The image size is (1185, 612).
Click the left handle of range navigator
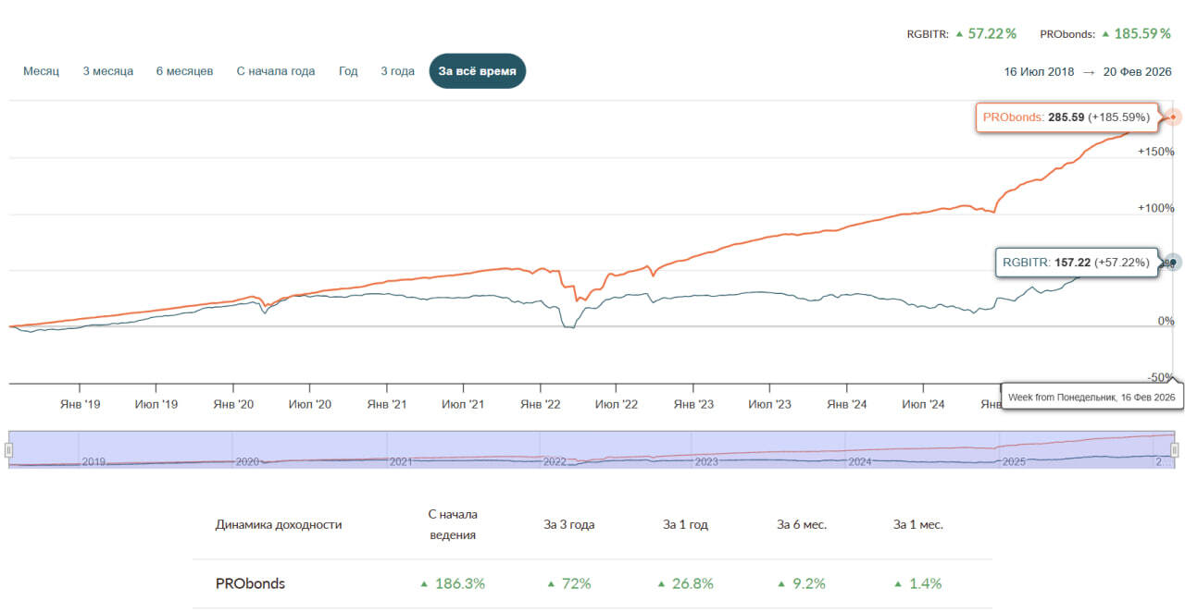coord(8,450)
